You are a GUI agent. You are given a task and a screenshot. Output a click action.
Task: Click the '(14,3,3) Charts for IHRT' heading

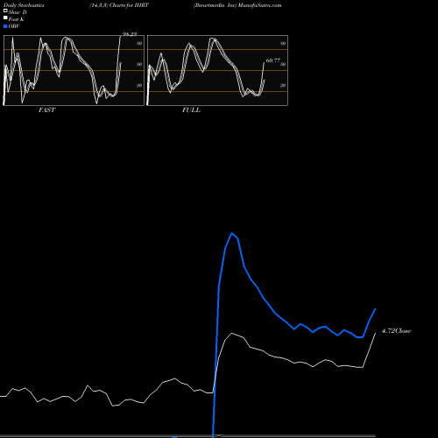pos(119,5)
